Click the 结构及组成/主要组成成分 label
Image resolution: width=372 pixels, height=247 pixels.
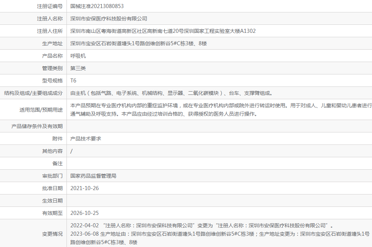pyautogui.click(x=34, y=93)
